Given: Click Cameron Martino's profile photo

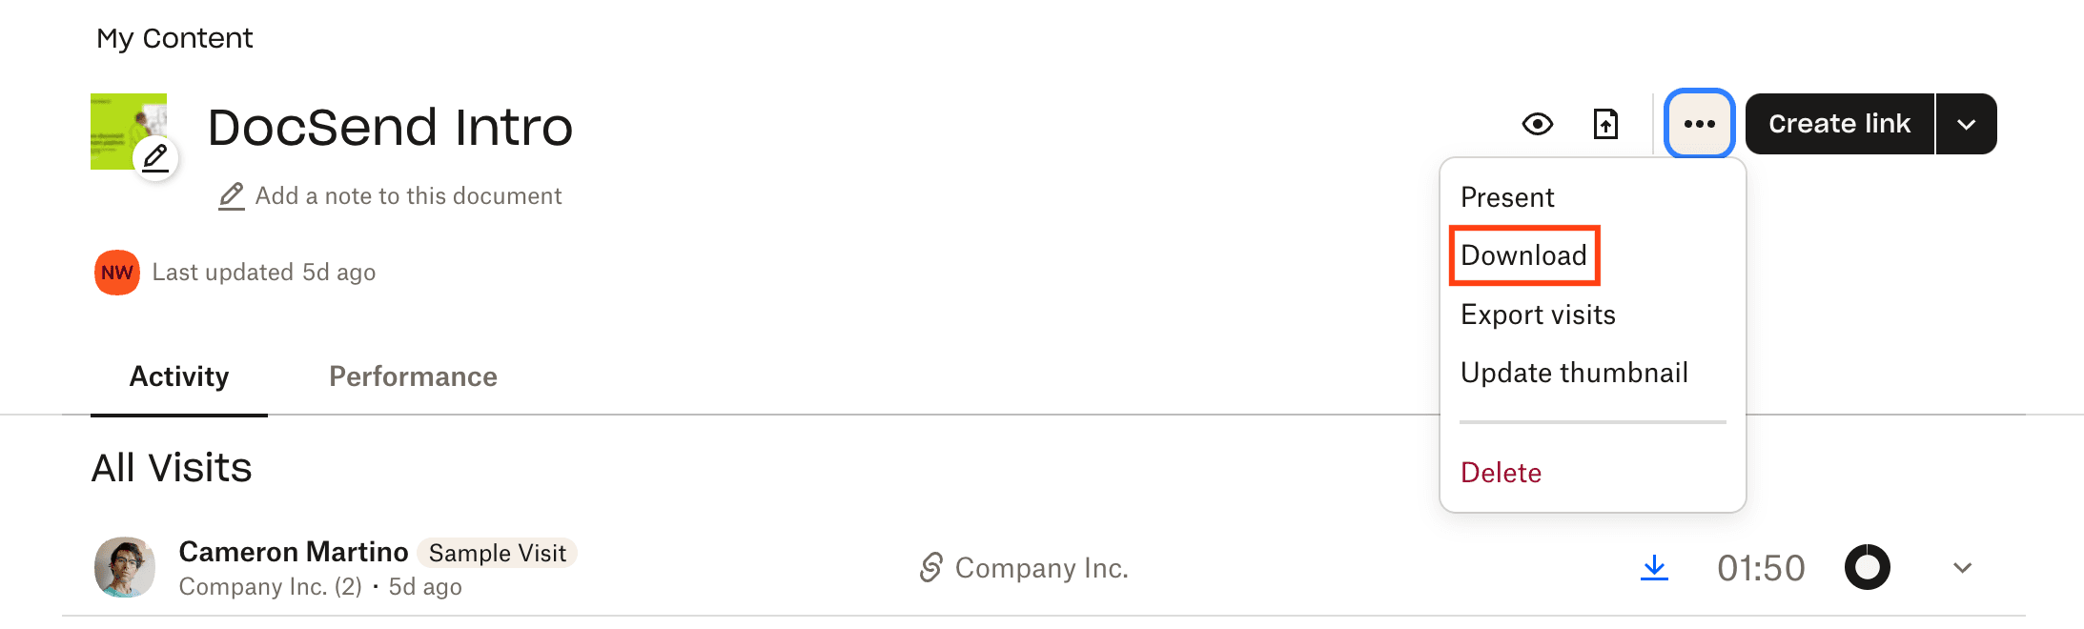Looking at the screenshot, I should click(x=124, y=567).
